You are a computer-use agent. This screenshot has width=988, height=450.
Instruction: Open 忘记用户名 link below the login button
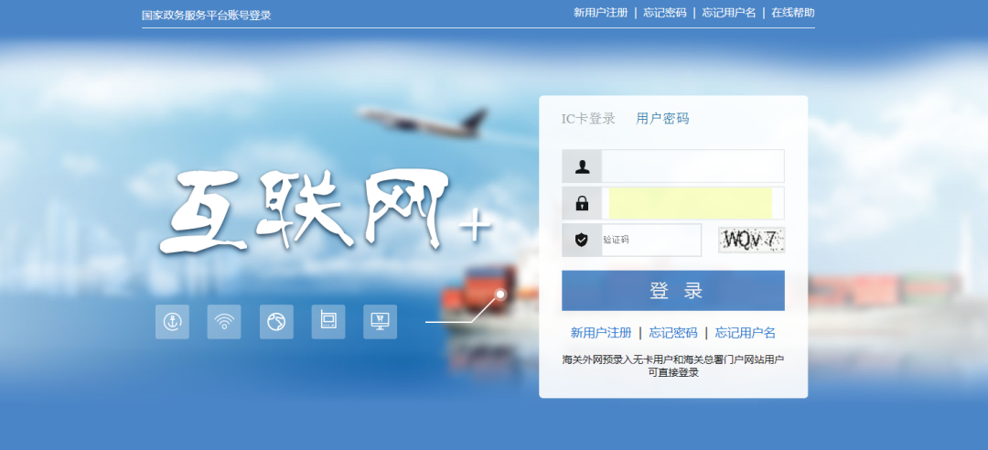[746, 333]
